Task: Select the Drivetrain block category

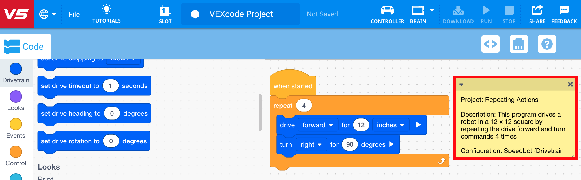Action: click(16, 69)
